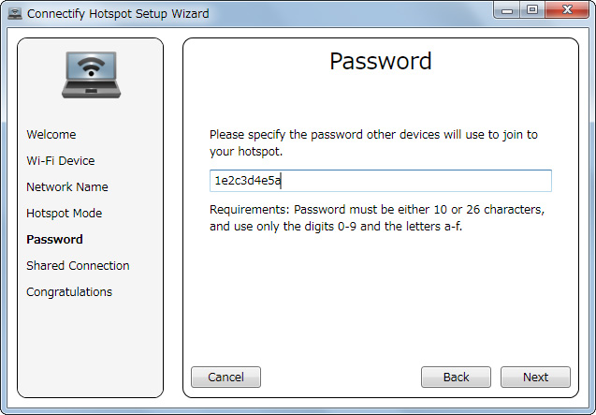Select the Wi-Fi Device step
This screenshot has height=415, width=596.
pyautogui.click(x=61, y=161)
